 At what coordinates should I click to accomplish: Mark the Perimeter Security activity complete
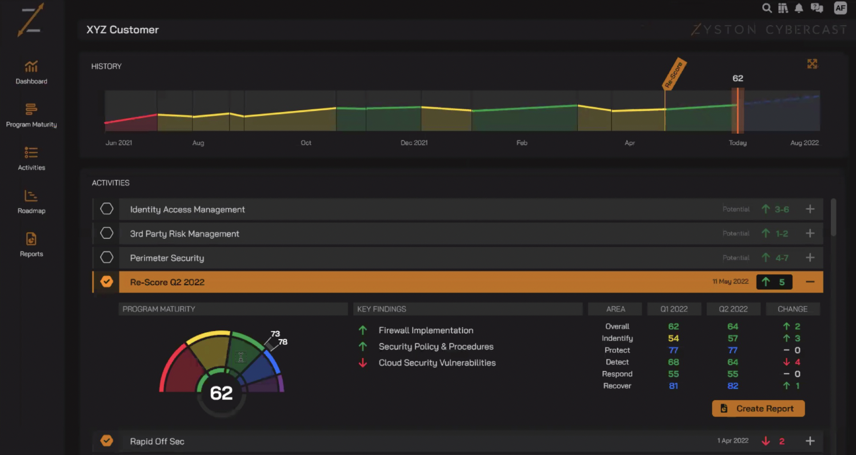106,257
